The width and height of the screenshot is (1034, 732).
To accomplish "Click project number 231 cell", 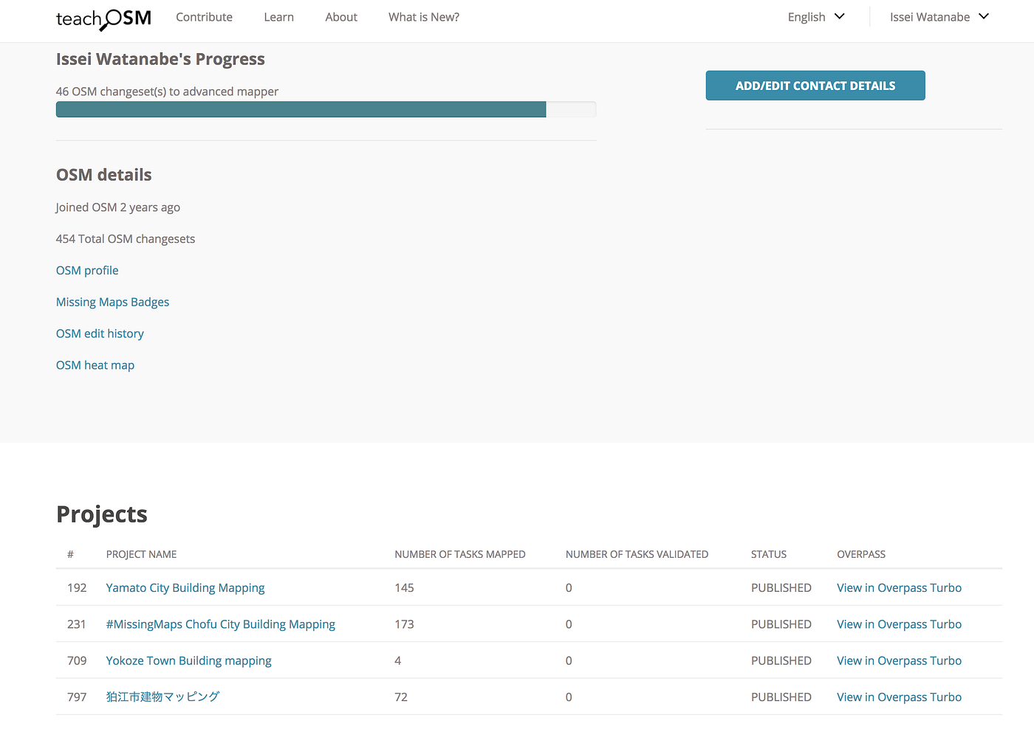I will click(x=77, y=624).
